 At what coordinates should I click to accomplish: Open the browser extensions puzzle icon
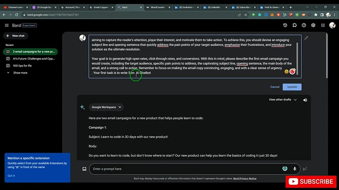pyautogui.click(x=316, y=15)
